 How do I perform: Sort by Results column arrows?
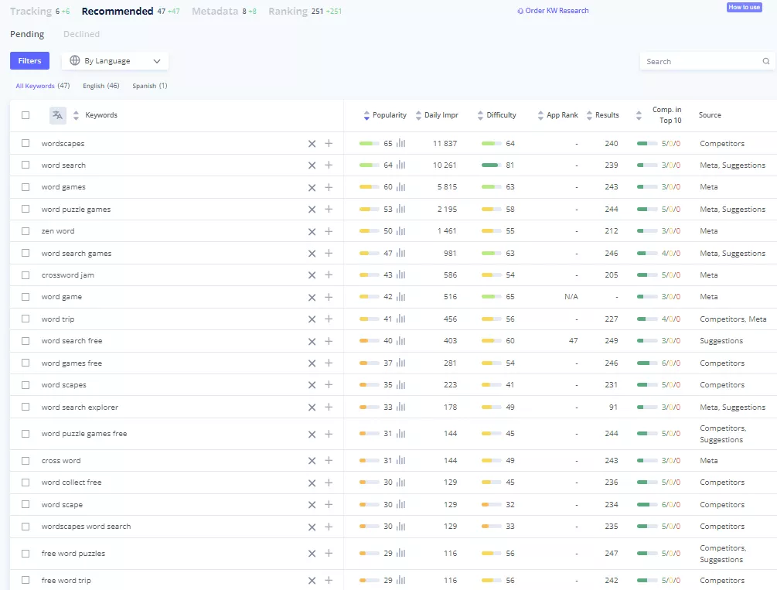[x=589, y=115]
